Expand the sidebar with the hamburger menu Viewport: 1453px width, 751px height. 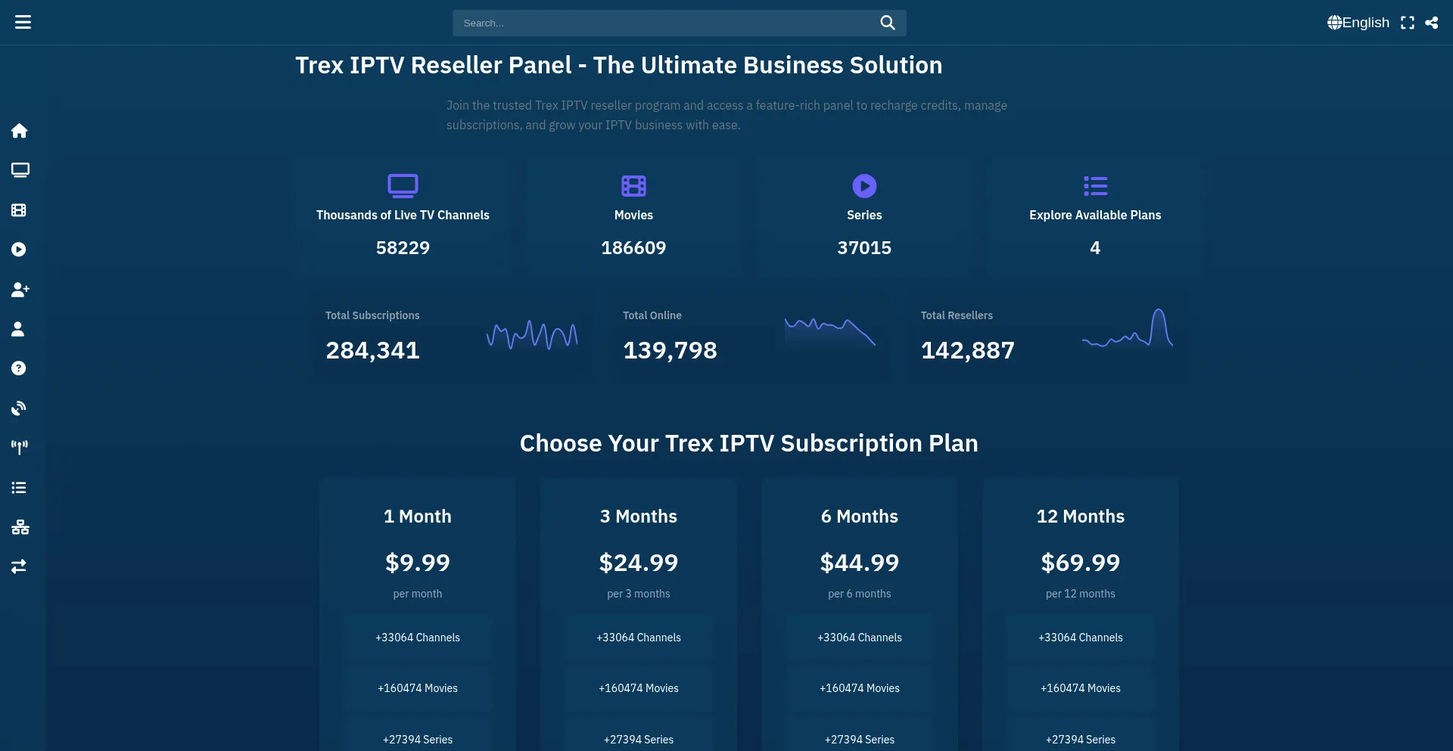click(x=23, y=22)
